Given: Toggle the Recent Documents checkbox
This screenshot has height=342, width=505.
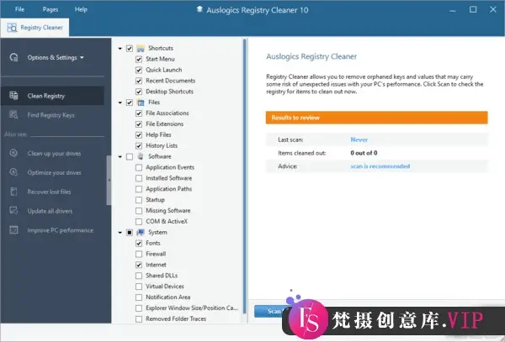Looking at the screenshot, I should 139,81.
